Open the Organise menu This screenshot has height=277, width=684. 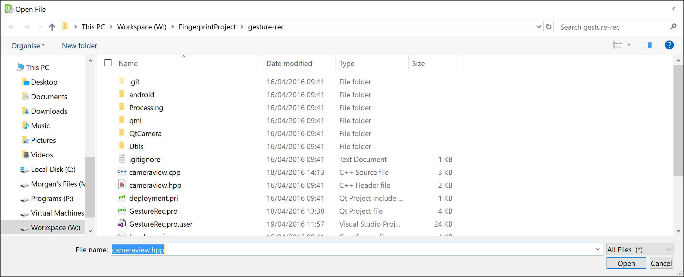point(28,46)
